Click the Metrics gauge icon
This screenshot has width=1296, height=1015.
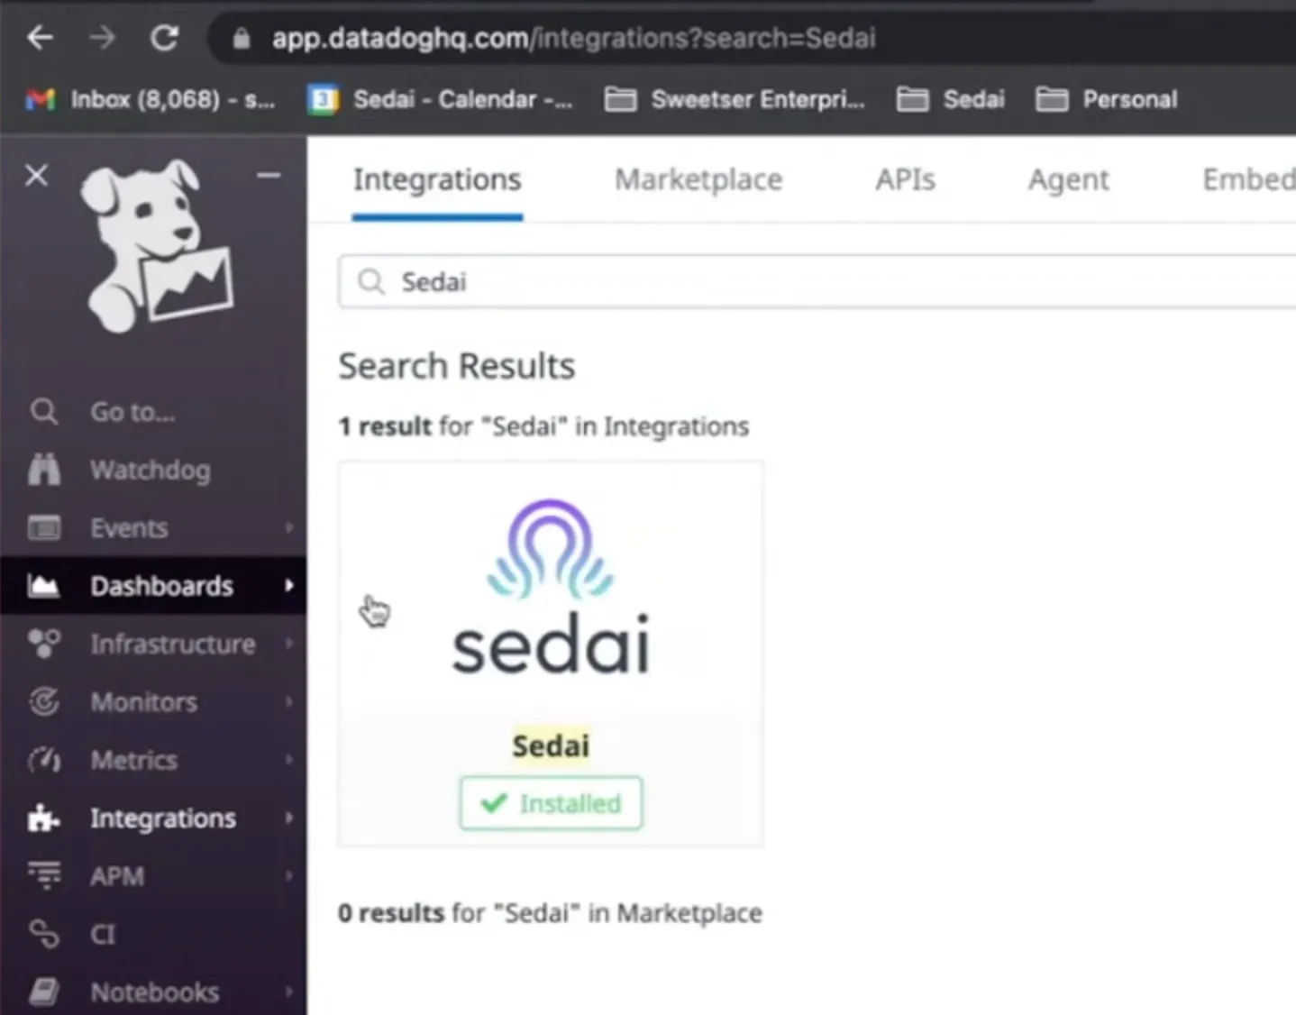(x=43, y=760)
